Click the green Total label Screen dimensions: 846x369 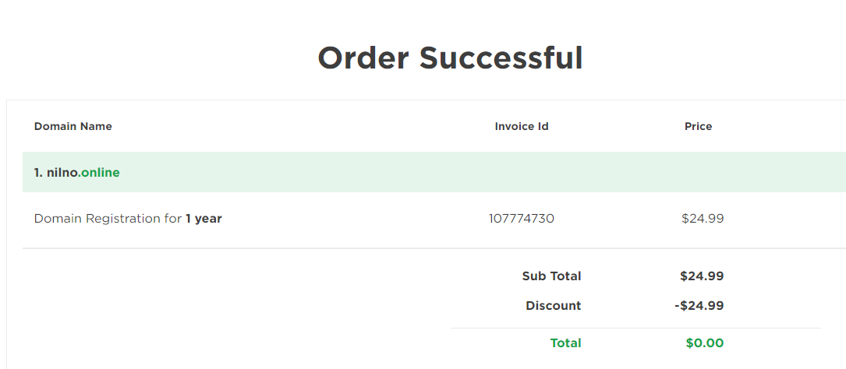click(565, 343)
